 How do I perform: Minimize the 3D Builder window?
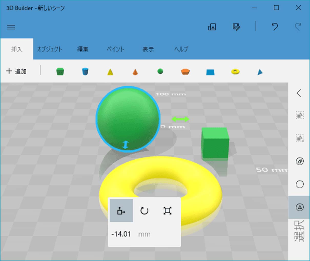click(254, 8)
